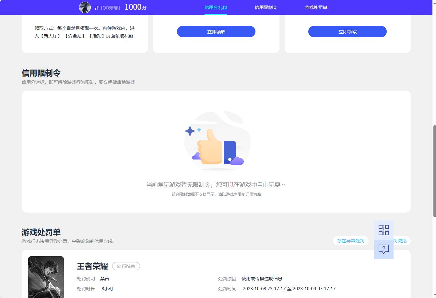This screenshot has width=436, height=298.
Task: Click the 游戏行为违规导致处罚 subtitle text
Action: click(67, 241)
